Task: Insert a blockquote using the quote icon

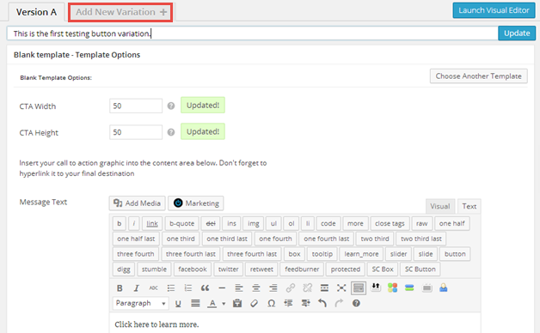Action: coord(205,288)
